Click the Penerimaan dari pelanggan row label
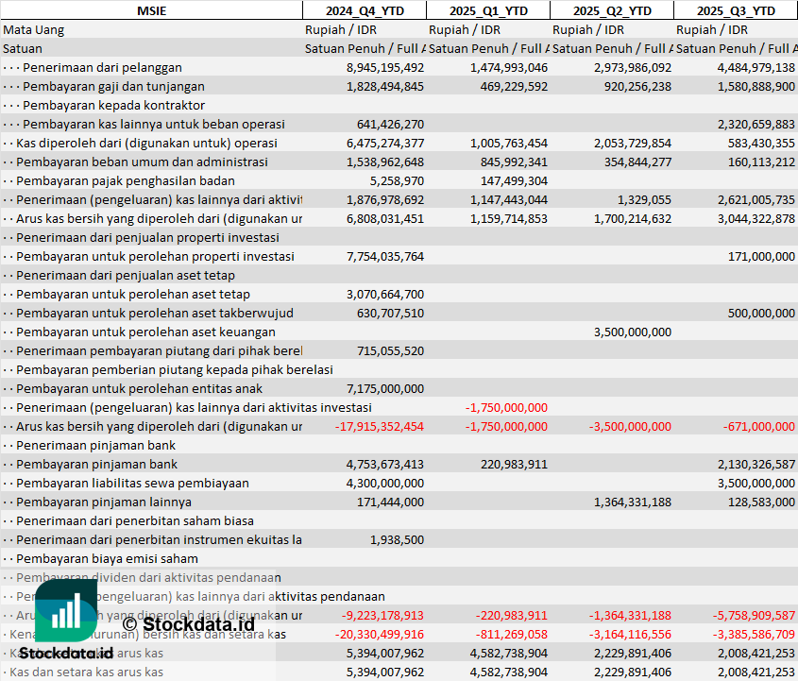This screenshot has width=798, height=681. coord(102,67)
